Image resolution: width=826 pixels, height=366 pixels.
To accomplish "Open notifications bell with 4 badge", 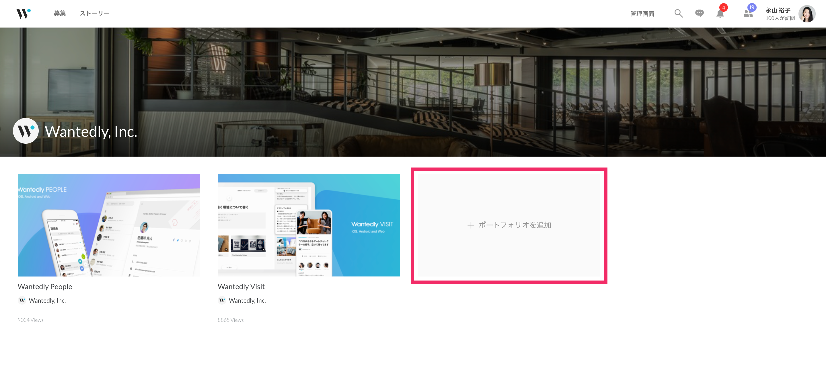I will (x=720, y=13).
